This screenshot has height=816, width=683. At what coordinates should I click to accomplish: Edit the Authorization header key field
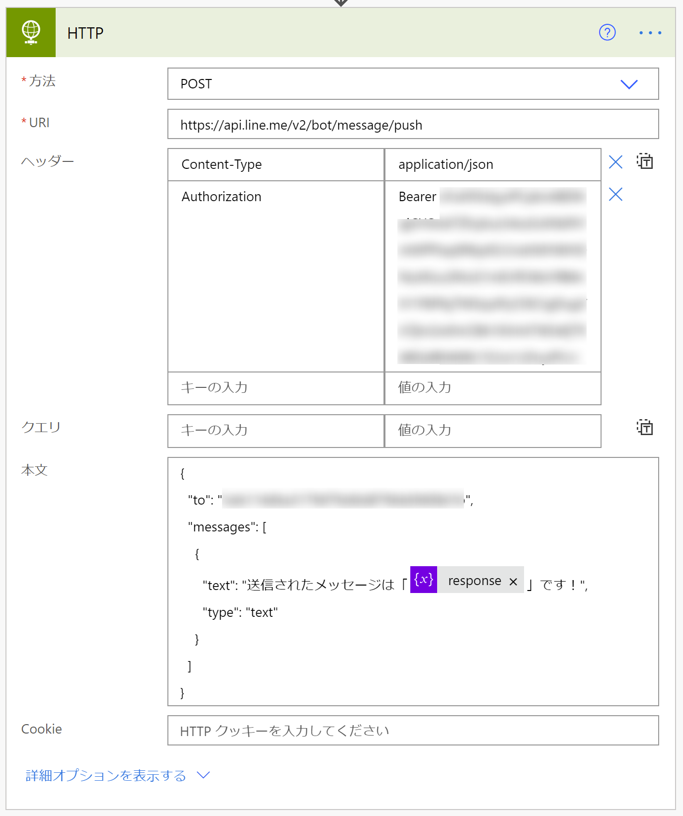pyautogui.click(x=276, y=276)
